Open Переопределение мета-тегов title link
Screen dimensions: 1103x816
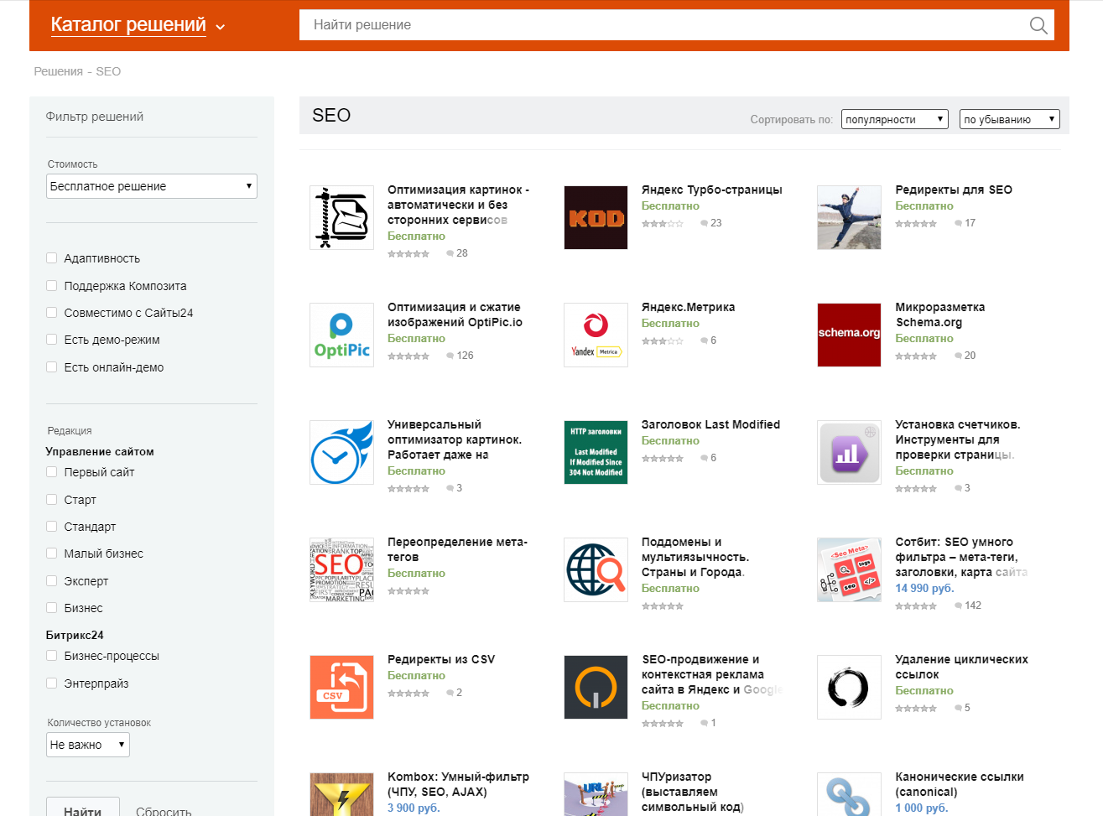457,549
